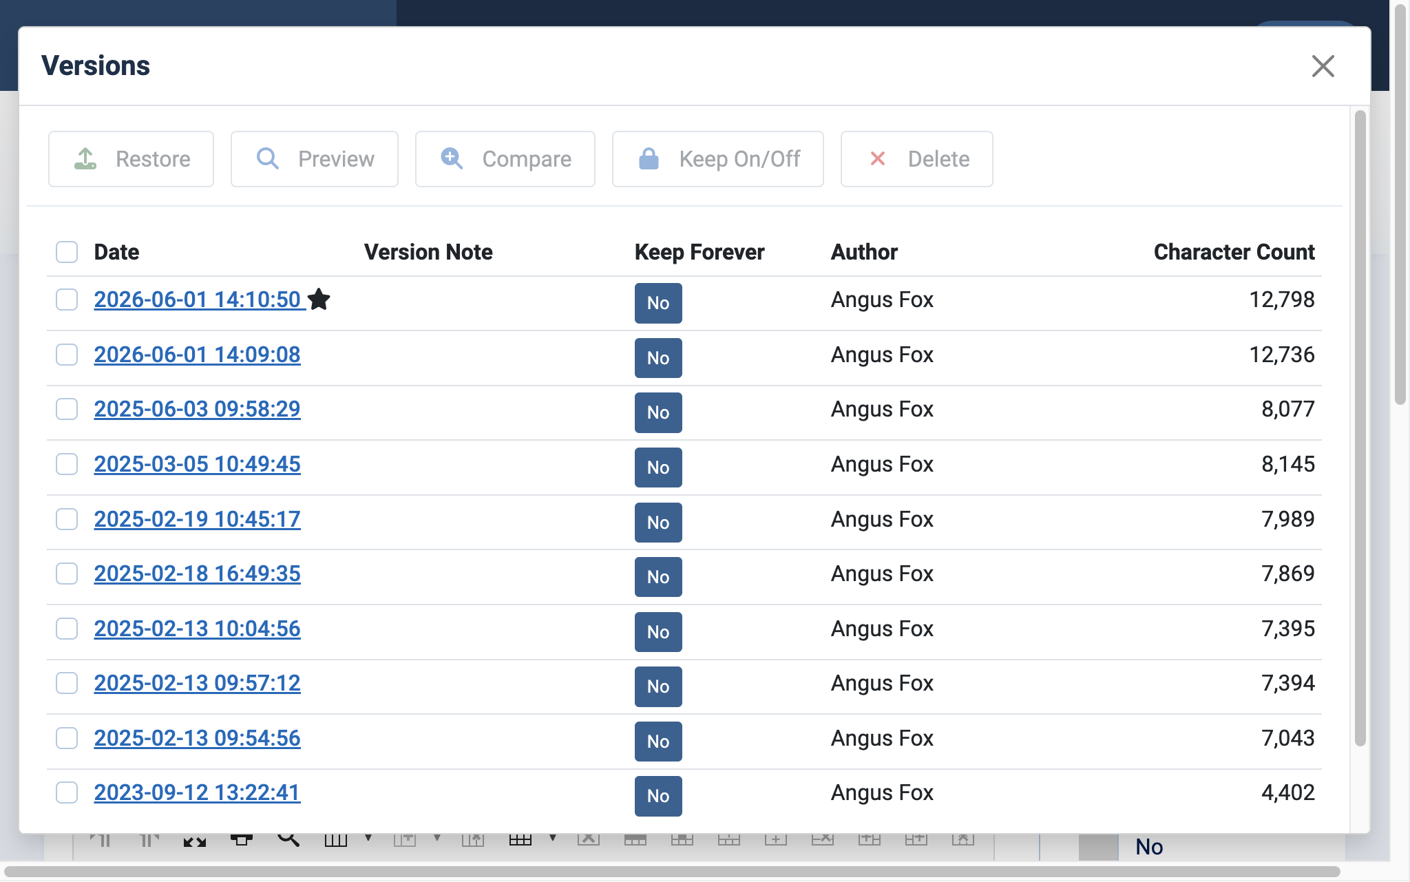The image size is (1410, 882).
Task: Click No badge in the 2025-03-05 10:49:45 row
Action: pos(658,468)
